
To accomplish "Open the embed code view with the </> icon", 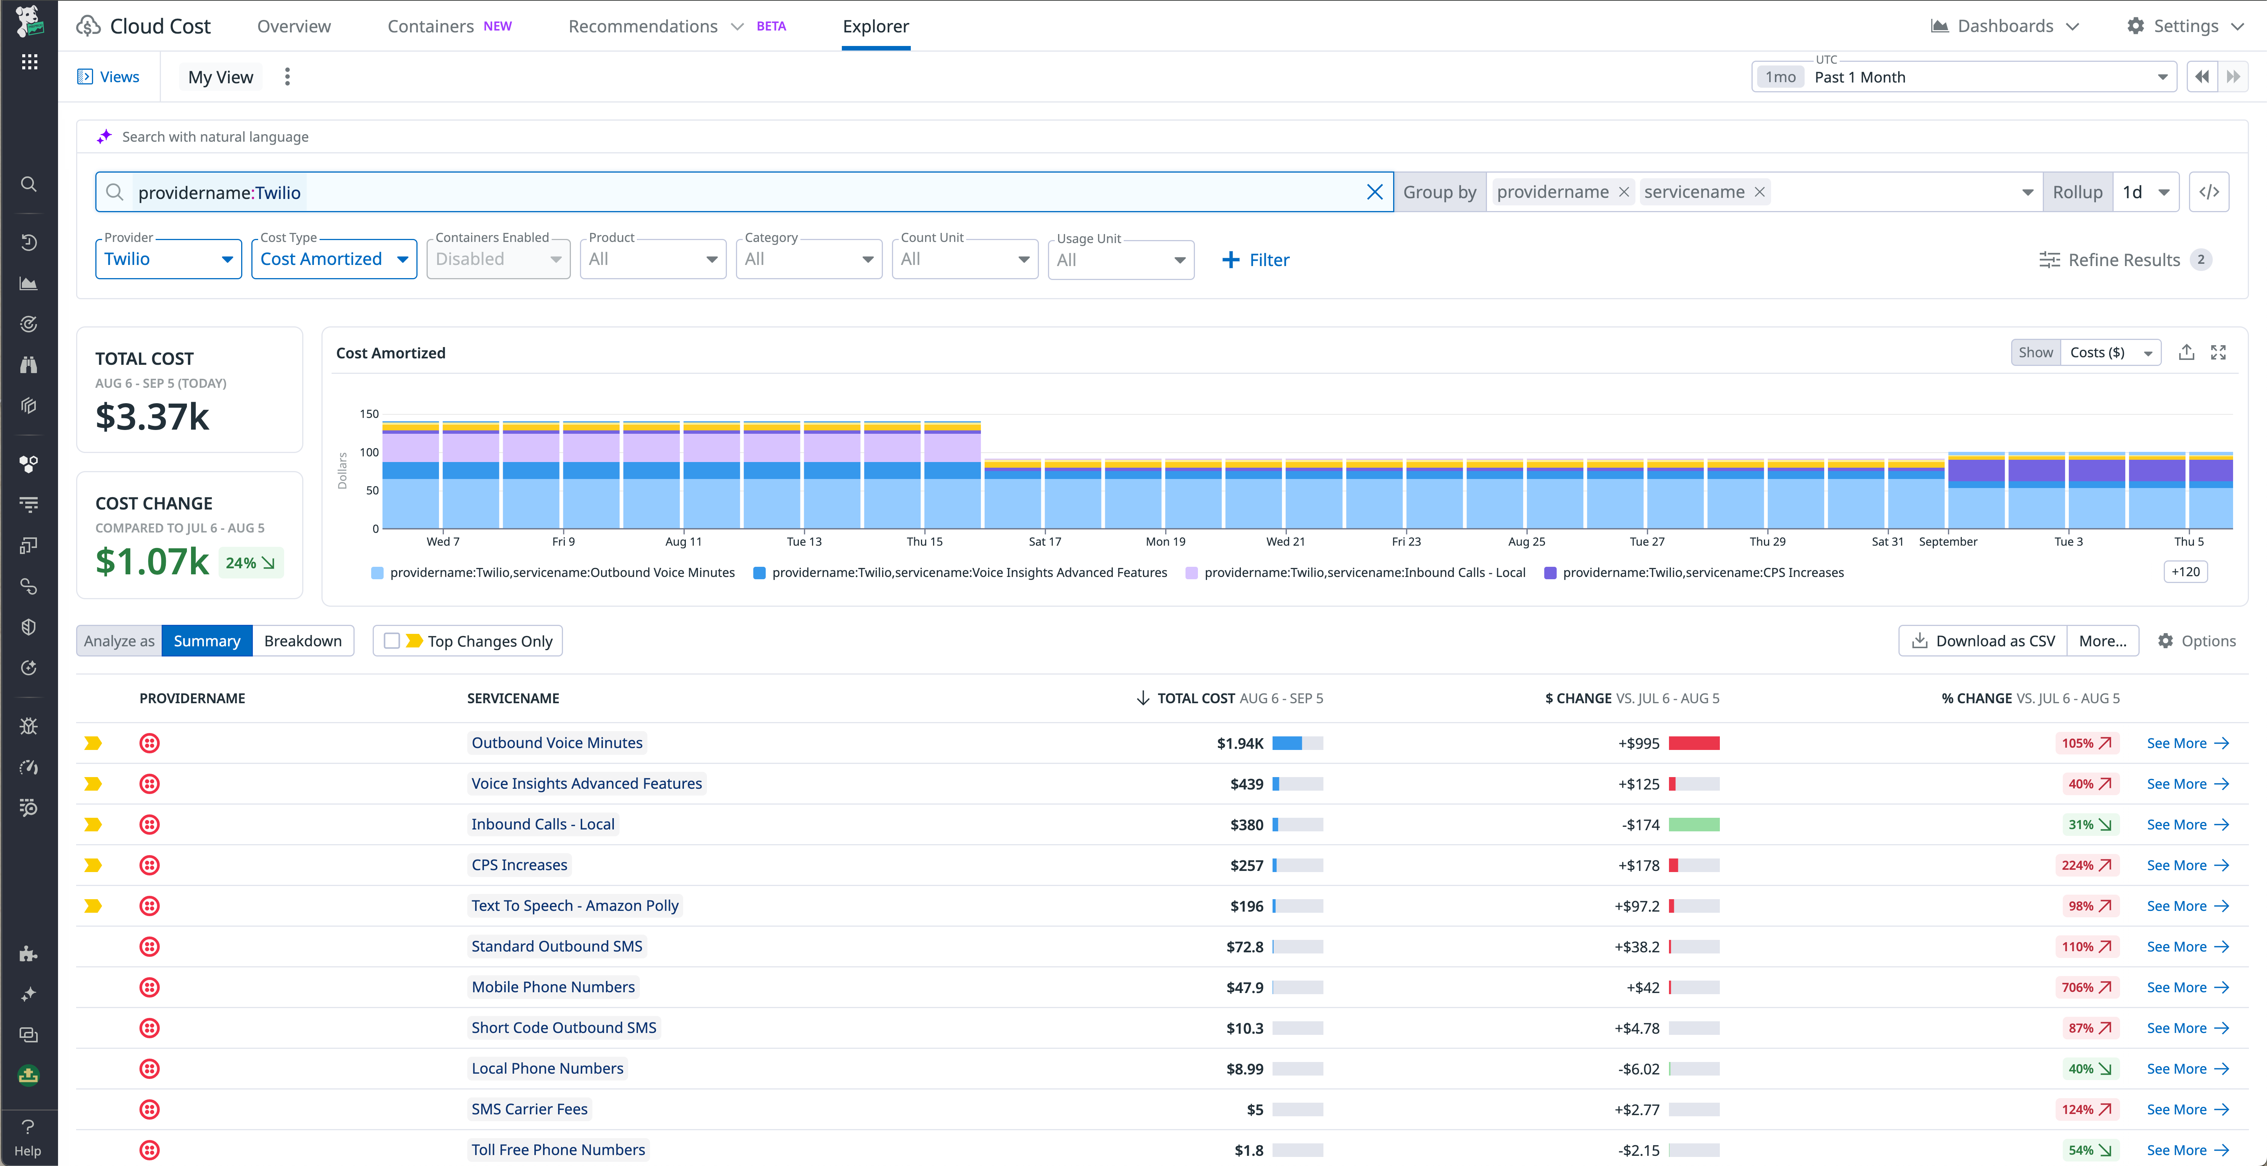I will 2209,191.
